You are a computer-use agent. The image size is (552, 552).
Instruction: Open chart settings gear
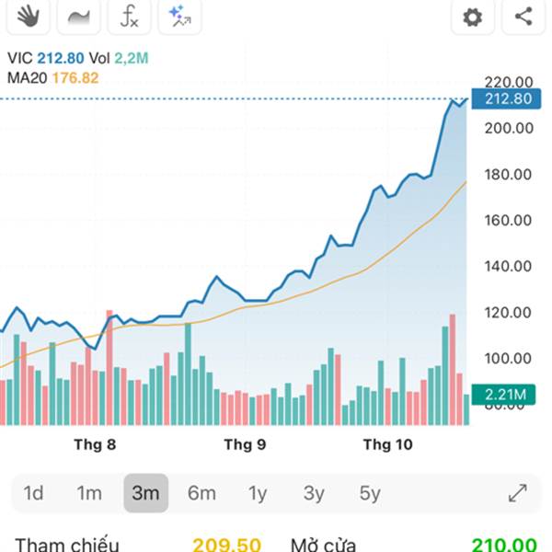click(x=473, y=17)
